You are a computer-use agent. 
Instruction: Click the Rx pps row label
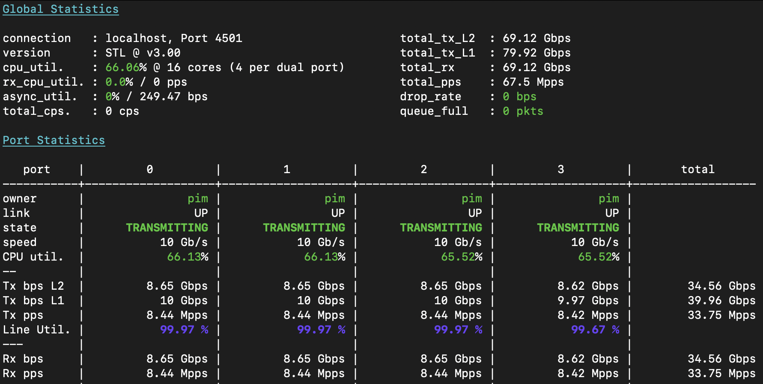click(x=23, y=373)
